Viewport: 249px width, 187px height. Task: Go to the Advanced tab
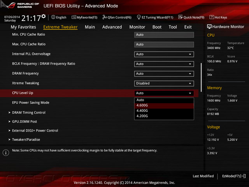click(x=112, y=27)
